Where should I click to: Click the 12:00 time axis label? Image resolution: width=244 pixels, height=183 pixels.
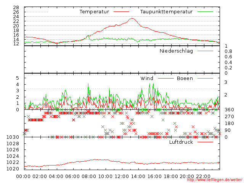pos(122,177)
